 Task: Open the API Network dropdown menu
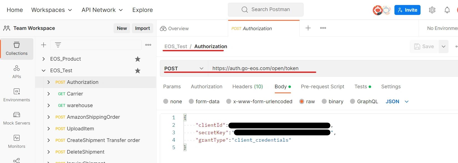pyautogui.click(x=102, y=10)
